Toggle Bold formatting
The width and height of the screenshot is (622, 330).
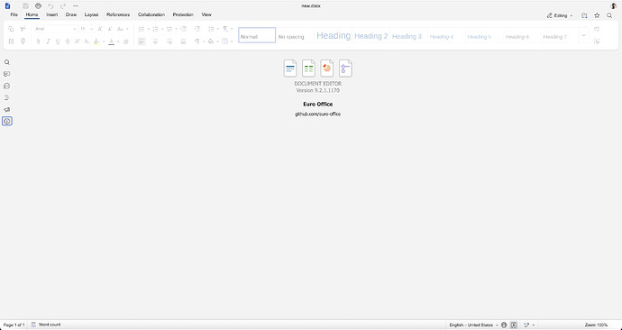[38, 41]
